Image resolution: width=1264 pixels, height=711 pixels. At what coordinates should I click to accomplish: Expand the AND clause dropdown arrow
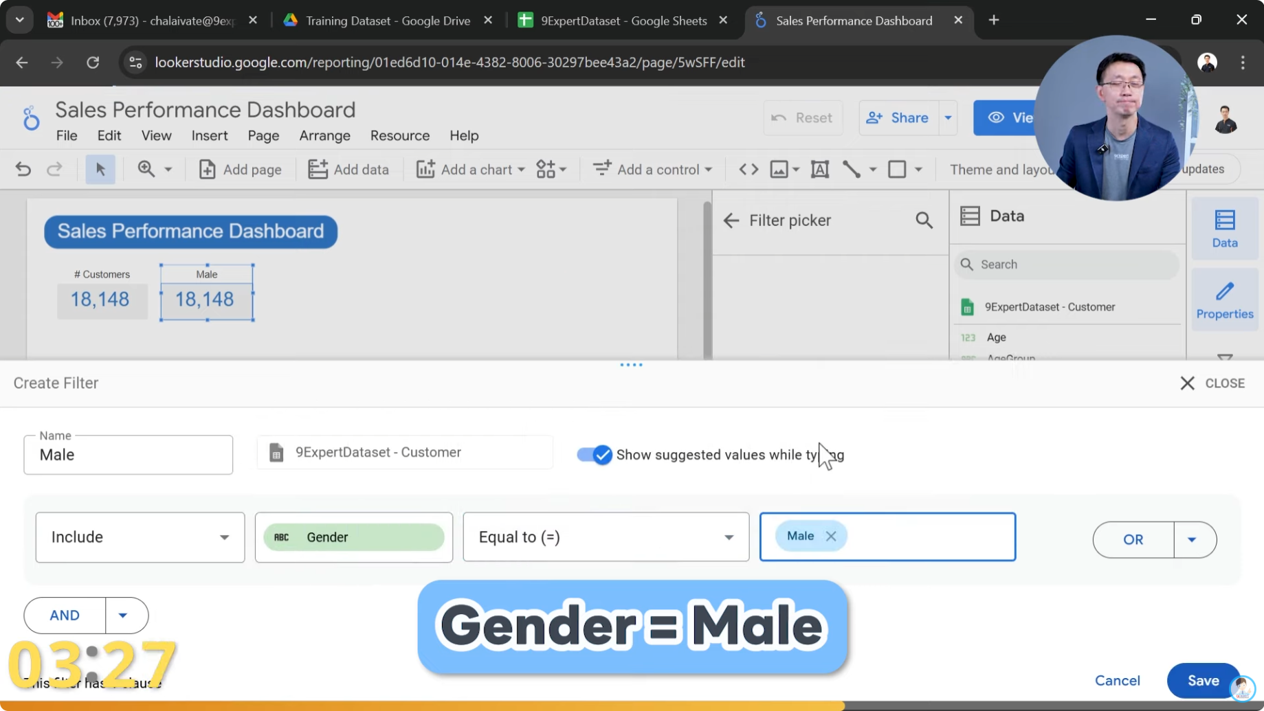click(x=123, y=616)
